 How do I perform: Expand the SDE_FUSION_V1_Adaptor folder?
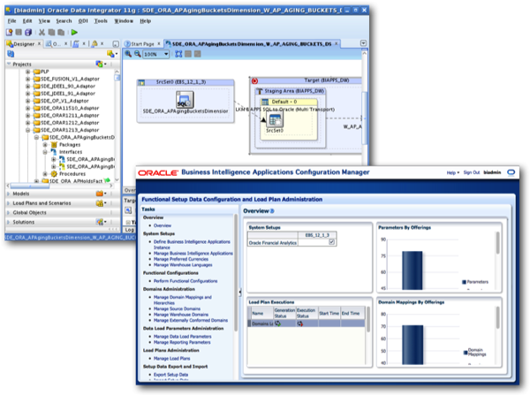click(27, 79)
